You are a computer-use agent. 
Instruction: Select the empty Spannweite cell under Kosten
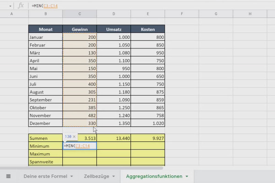(x=148, y=161)
